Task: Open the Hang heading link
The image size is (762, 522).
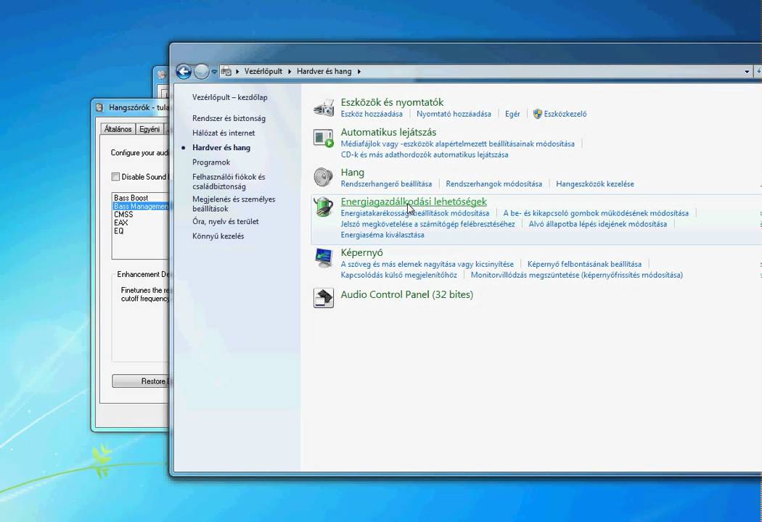Action: click(x=352, y=173)
